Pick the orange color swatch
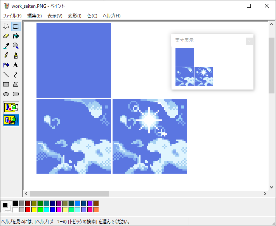Screen dimensions: 276x226 pyautogui.click(x=96, y=209)
